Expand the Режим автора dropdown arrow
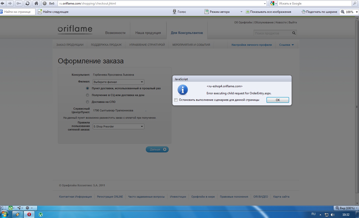The image size is (359, 218). tap(241, 12)
